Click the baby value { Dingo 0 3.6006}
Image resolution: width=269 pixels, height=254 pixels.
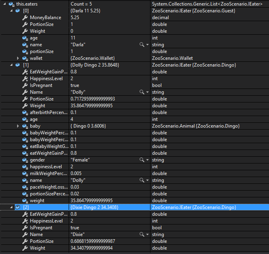click(88, 126)
